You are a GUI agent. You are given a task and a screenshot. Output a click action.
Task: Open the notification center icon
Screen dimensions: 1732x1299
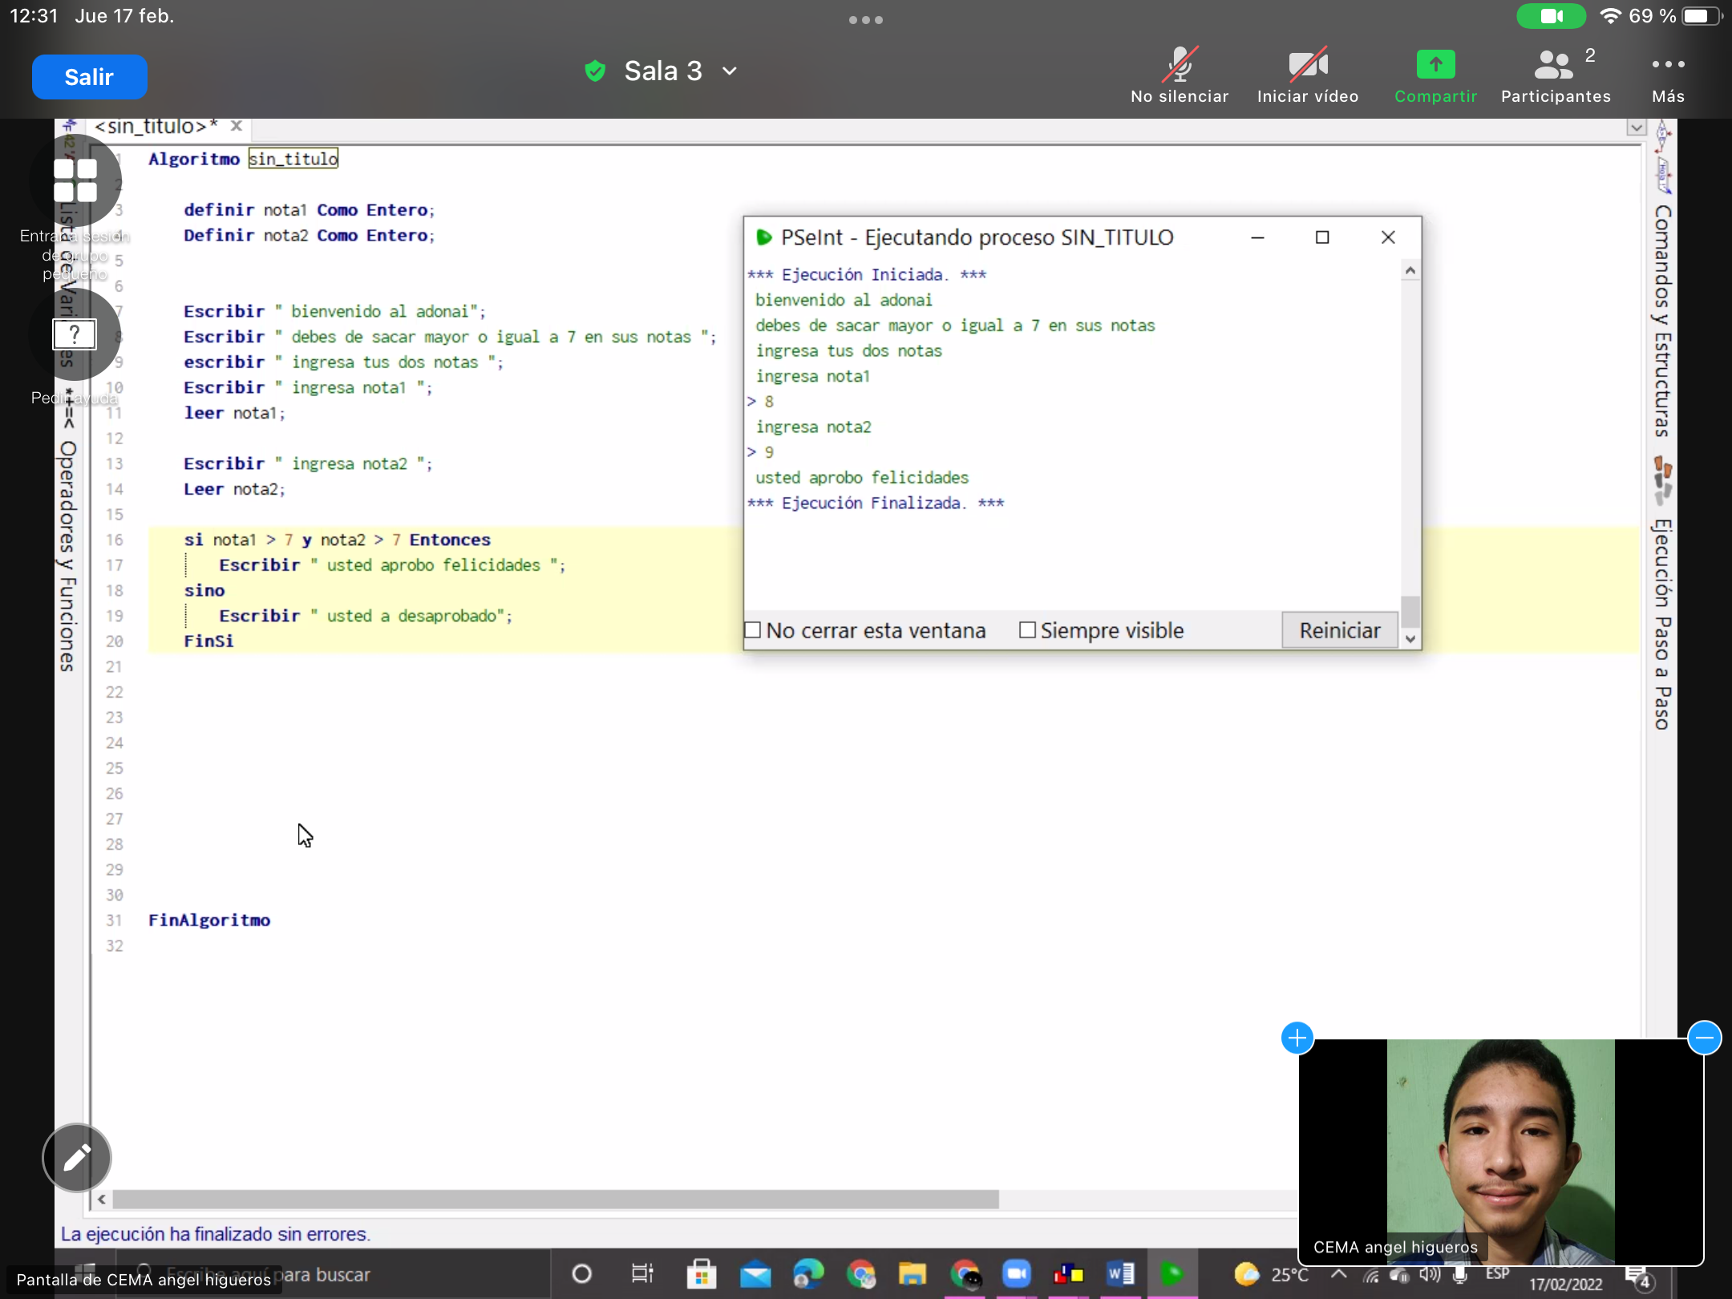coord(1638,1277)
